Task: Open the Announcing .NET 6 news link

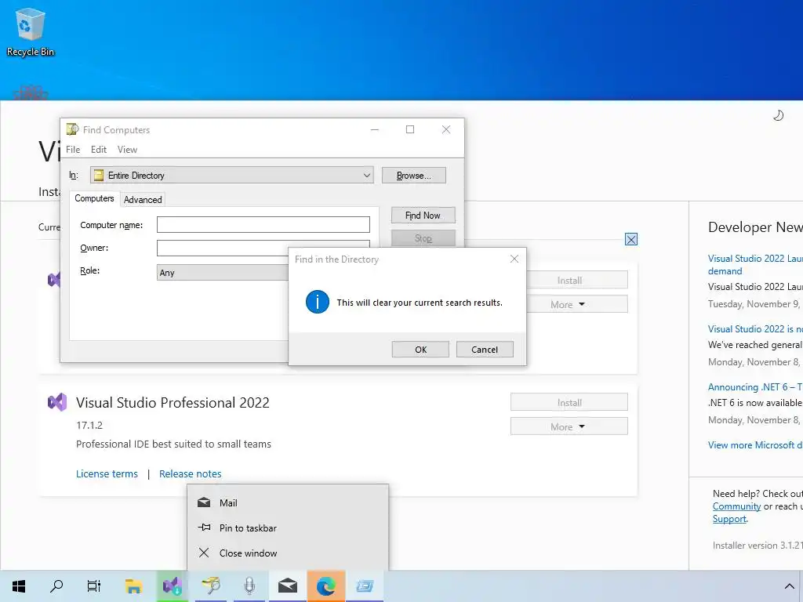Action: coord(755,387)
